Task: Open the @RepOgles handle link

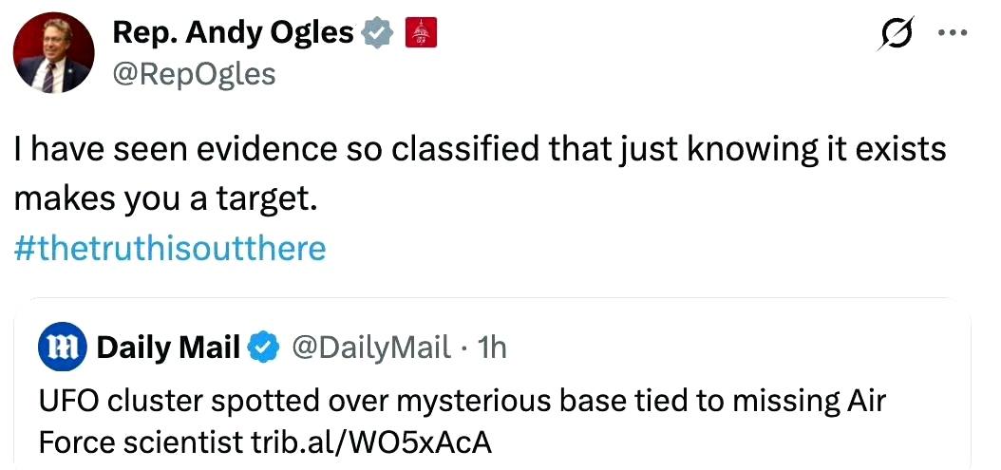Action: pyautogui.click(x=194, y=73)
